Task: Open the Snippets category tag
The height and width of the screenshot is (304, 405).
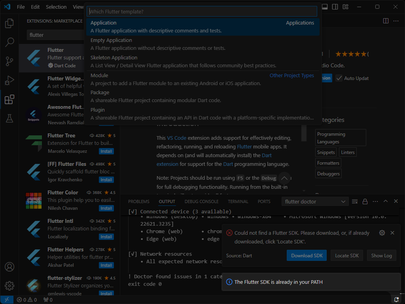Action: click(326, 152)
